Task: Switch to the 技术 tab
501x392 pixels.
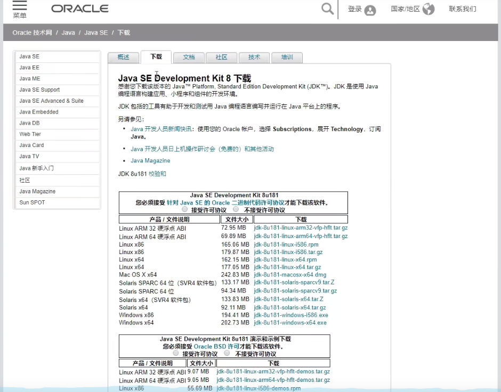Action: [254, 57]
